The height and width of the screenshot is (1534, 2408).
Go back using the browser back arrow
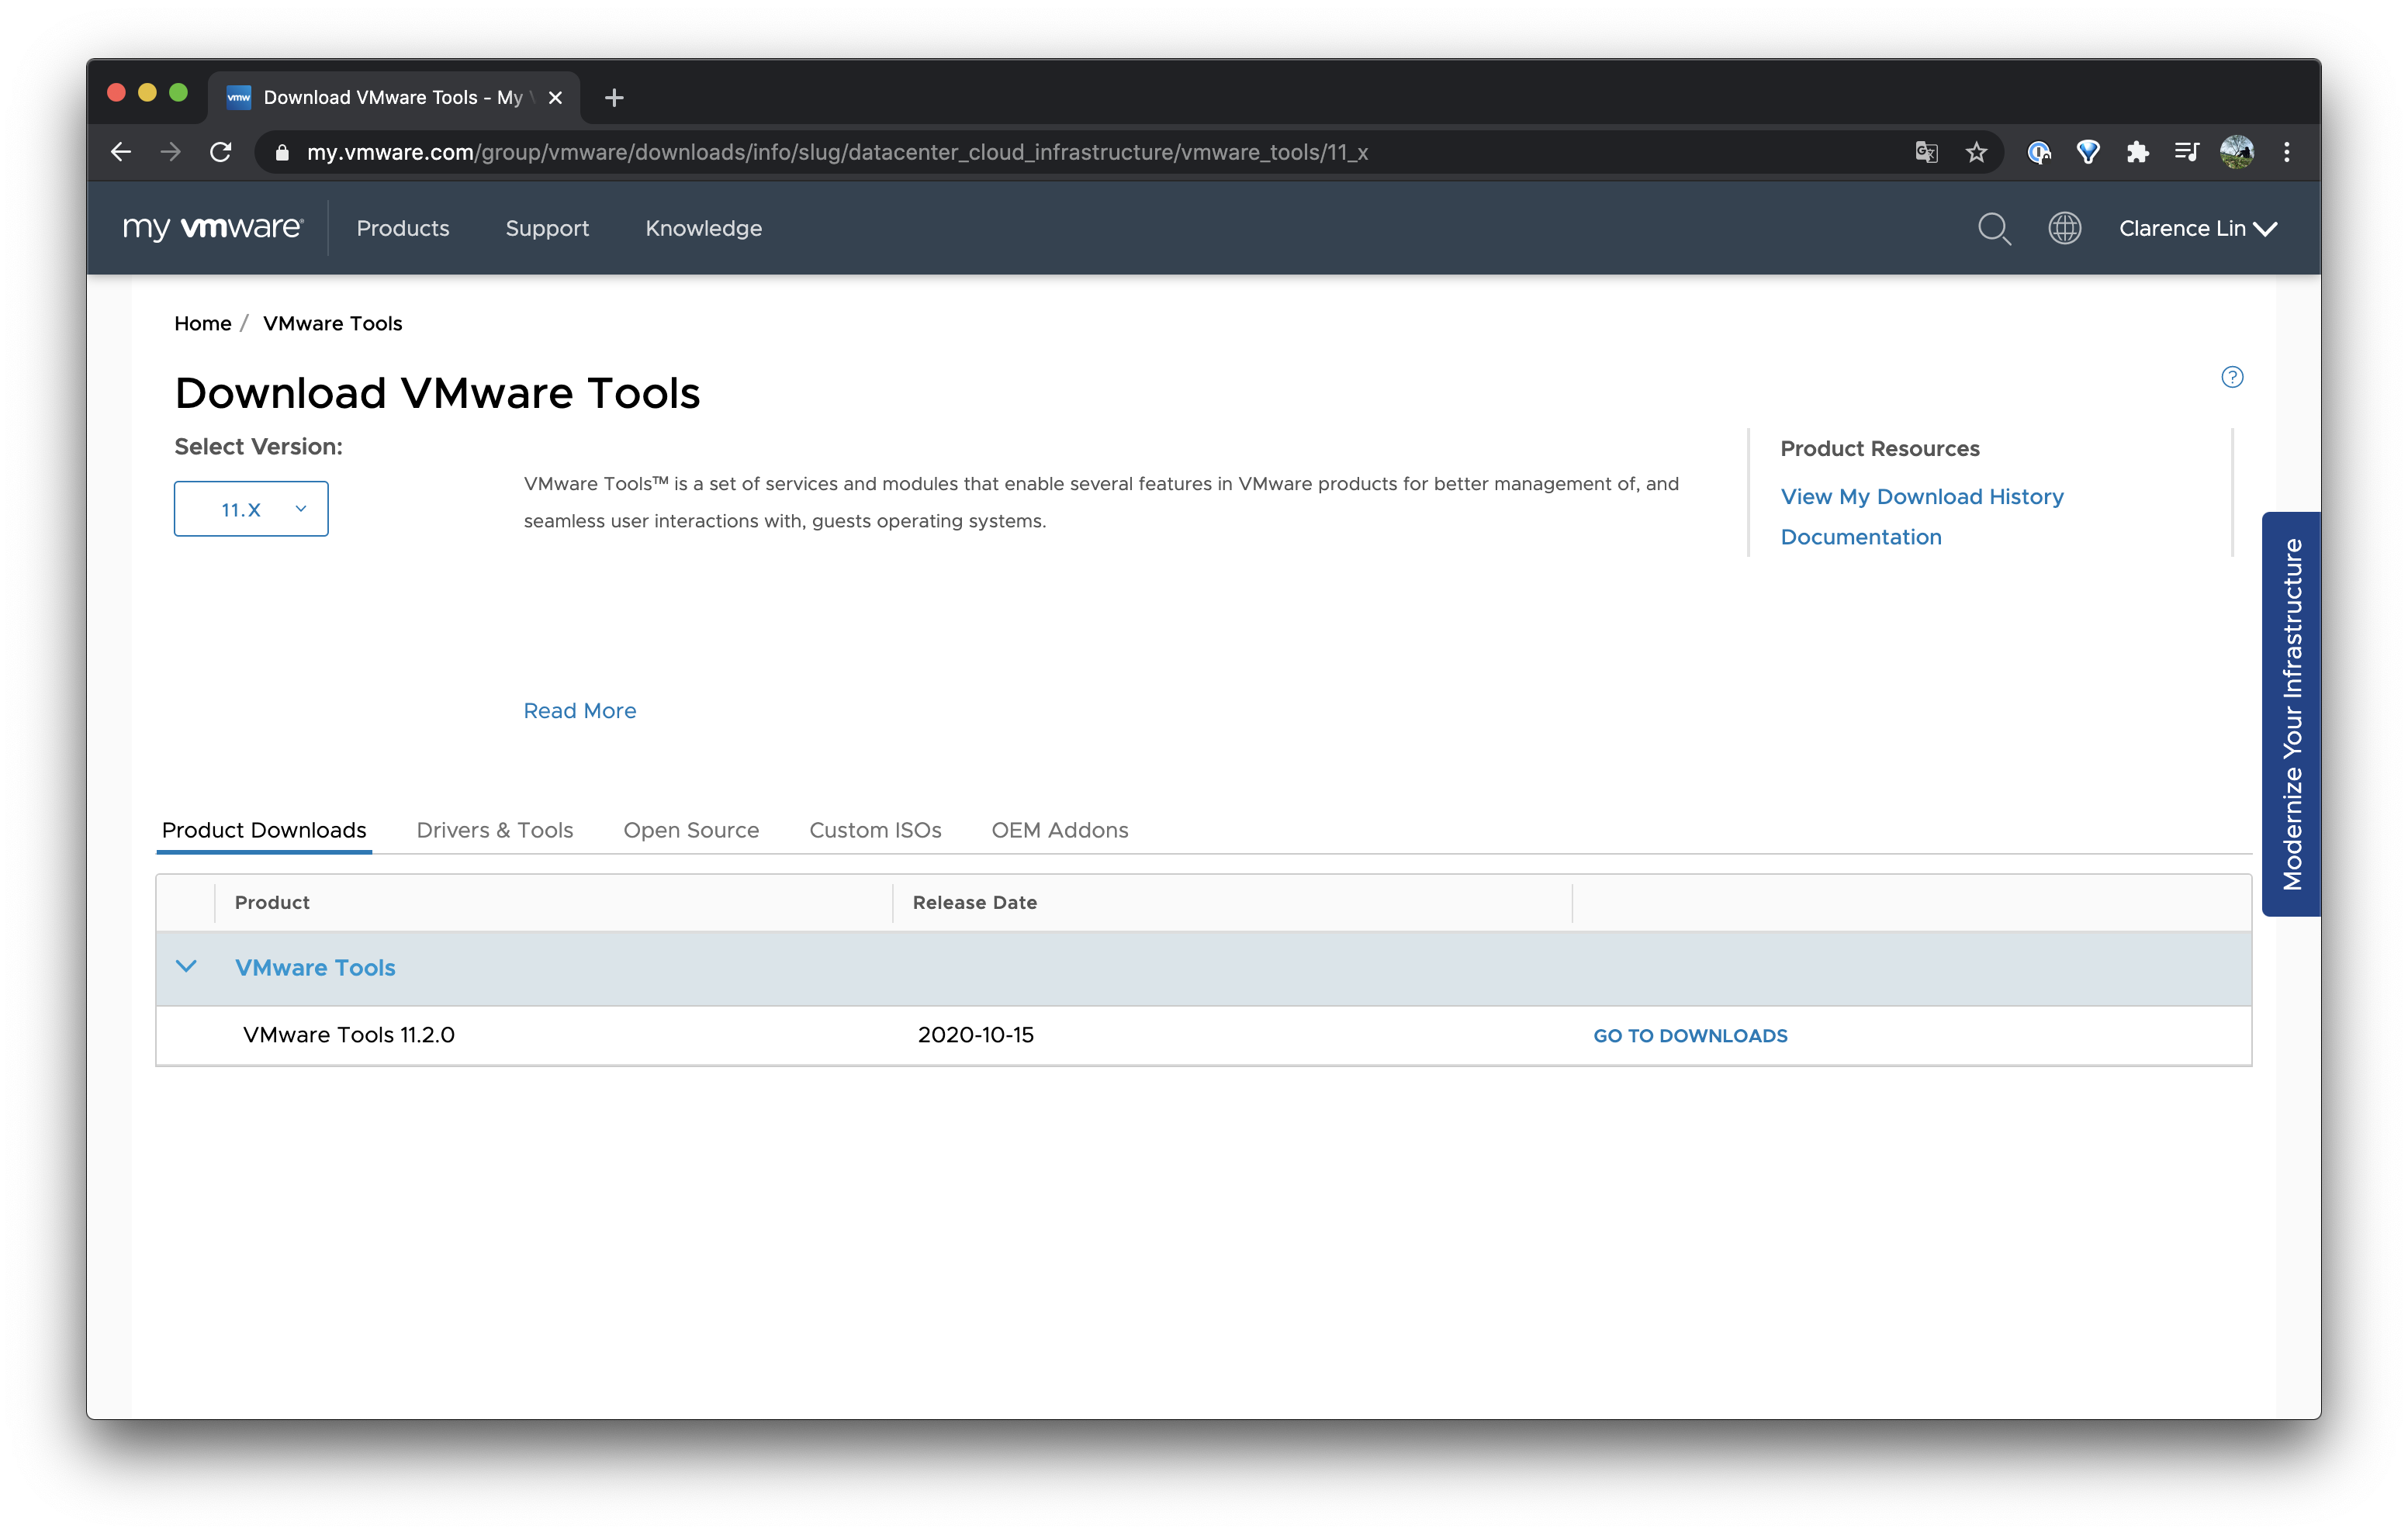(121, 152)
